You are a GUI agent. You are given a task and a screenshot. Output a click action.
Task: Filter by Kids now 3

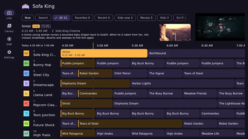click(125, 18)
